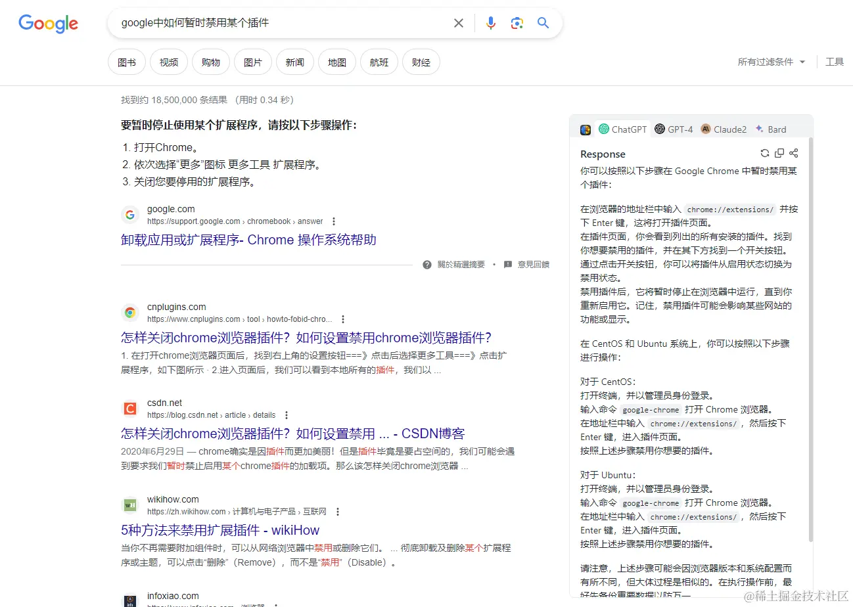The height and width of the screenshot is (607, 853).
Task: Filter results by 航班
Action: [x=379, y=62]
